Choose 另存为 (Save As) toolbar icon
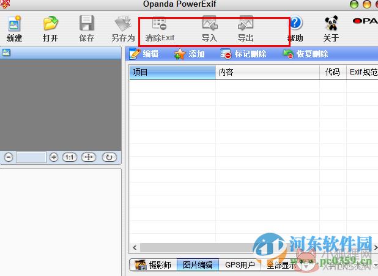378x276 pixels. 123,23
